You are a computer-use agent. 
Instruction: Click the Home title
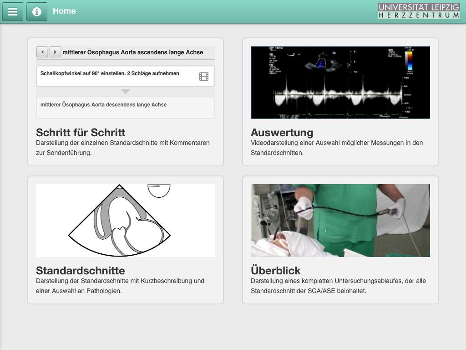(64, 11)
